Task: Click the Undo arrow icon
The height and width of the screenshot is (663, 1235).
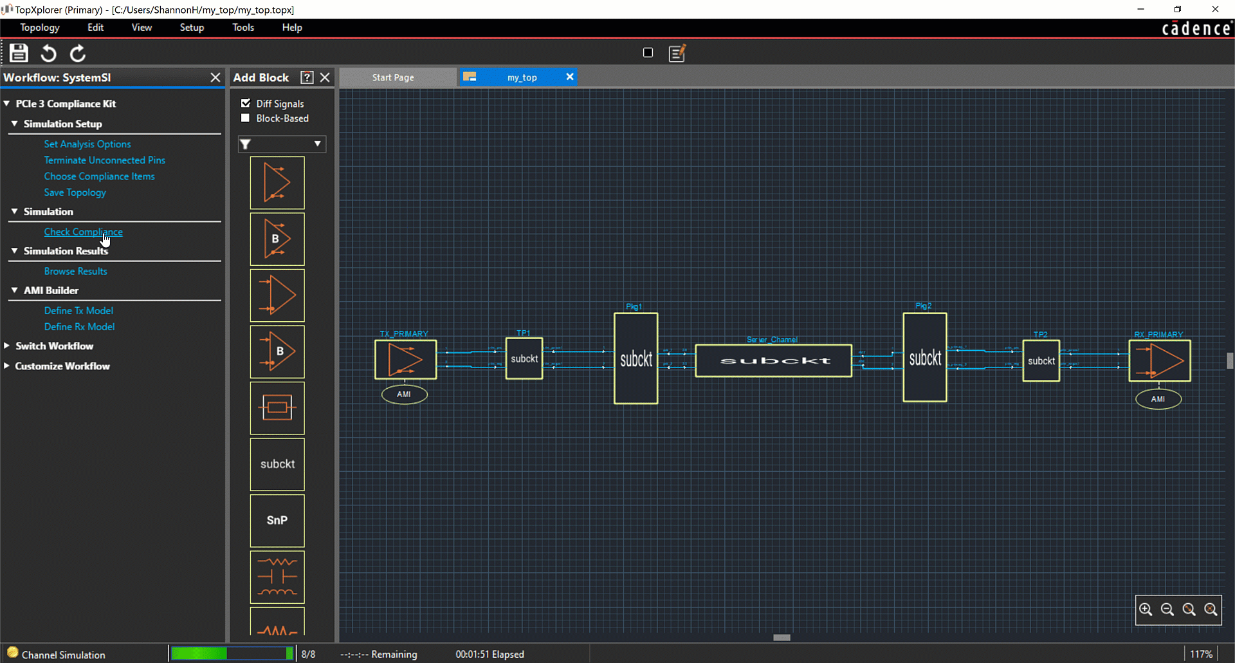Action: (48, 53)
